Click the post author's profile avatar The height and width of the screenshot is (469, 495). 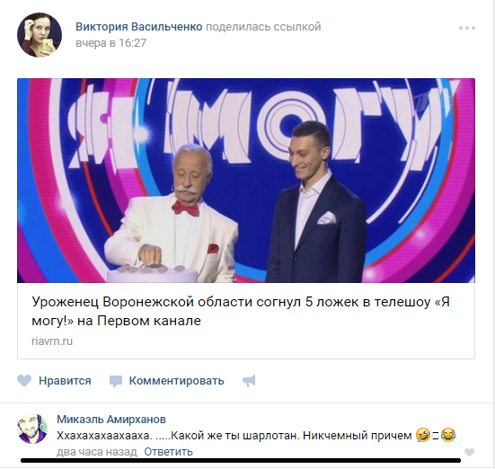point(40,35)
